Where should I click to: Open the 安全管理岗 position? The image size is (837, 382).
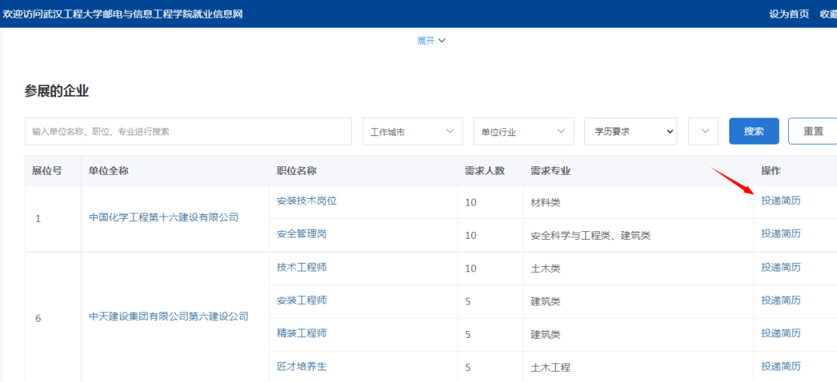tap(301, 234)
